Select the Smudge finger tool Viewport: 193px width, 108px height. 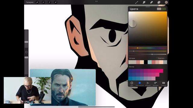(144, 2)
